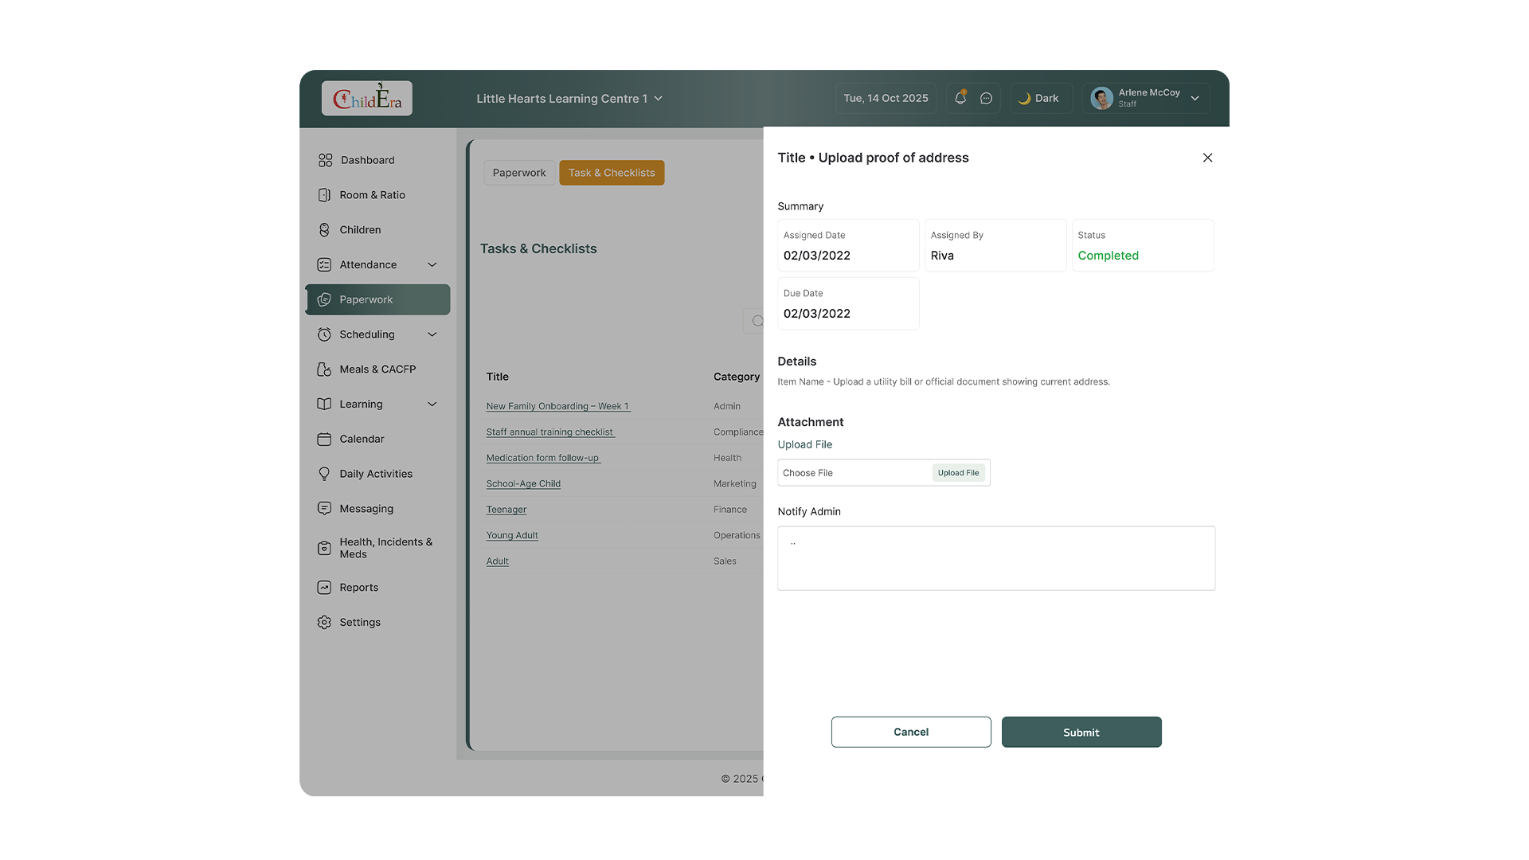Click the search icon in Tasks list

757,321
